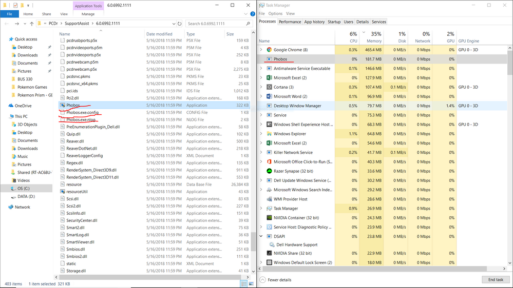This screenshot has width=513, height=288.
Task: Click the Windows Explorer process icon
Action: pyautogui.click(x=269, y=134)
